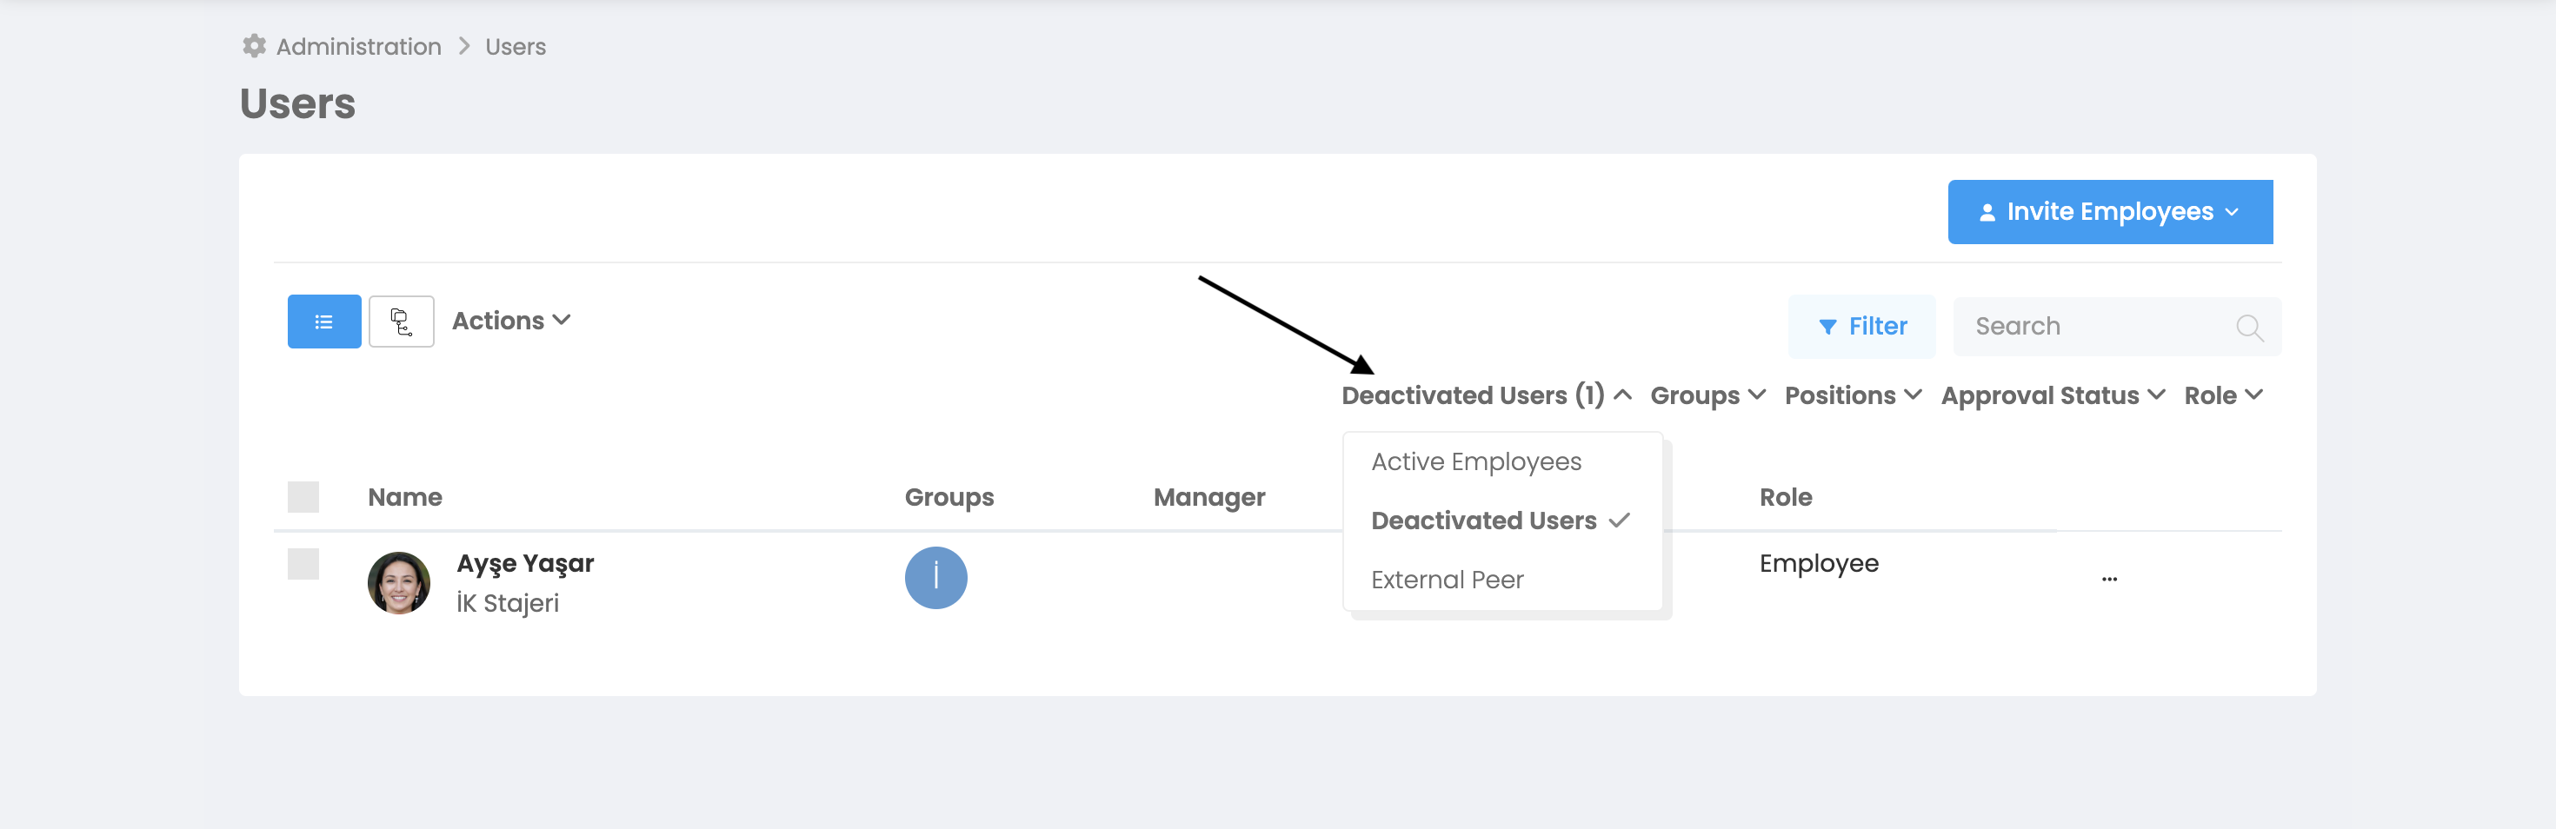Select the Ayşe Yaşar row checkbox
The width and height of the screenshot is (2556, 829).
tap(303, 564)
